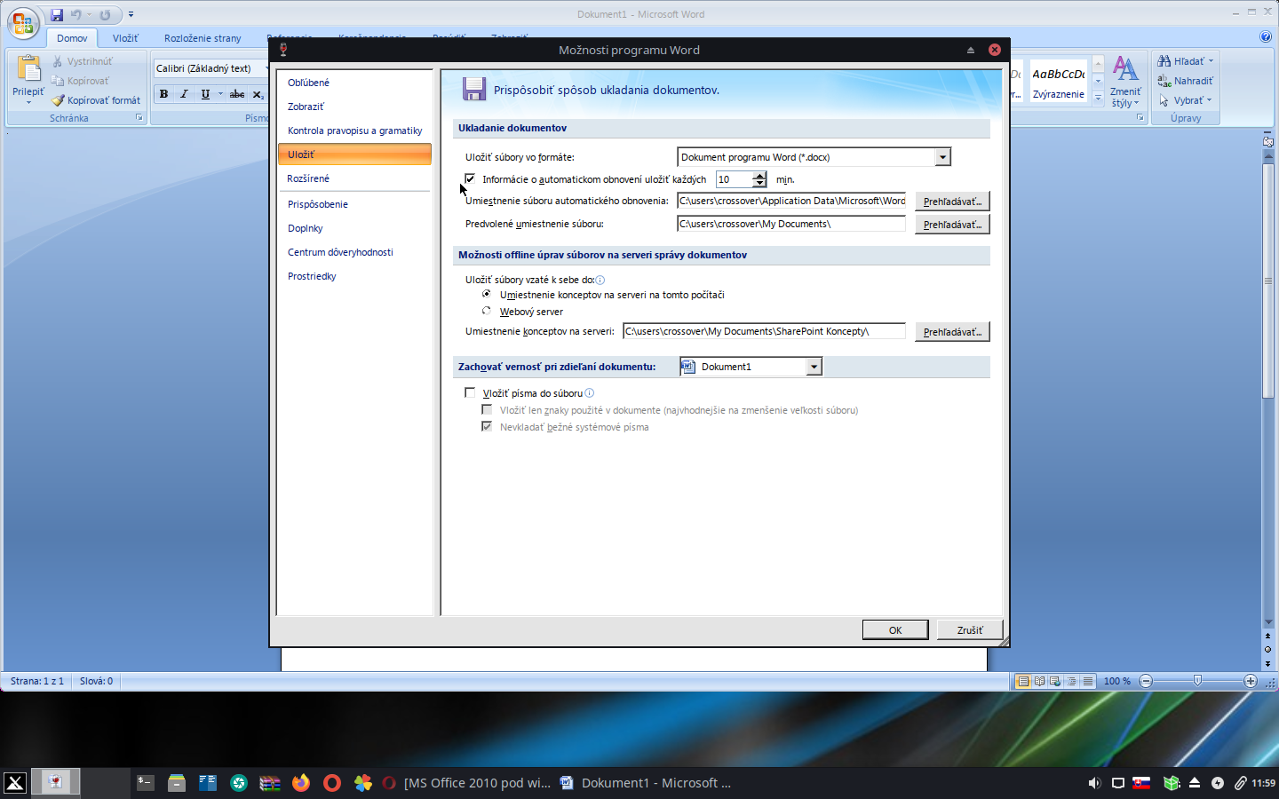The image size is (1279, 799).
Task: Open the underline style dropdown arrow
Action: click(x=220, y=94)
